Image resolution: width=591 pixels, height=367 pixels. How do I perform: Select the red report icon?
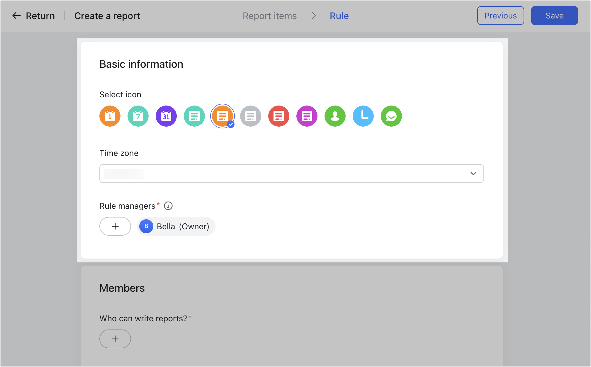tap(278, 116)
